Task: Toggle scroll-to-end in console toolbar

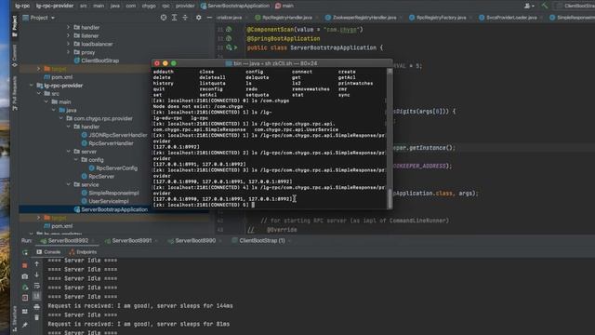Action: pos(37,296)
